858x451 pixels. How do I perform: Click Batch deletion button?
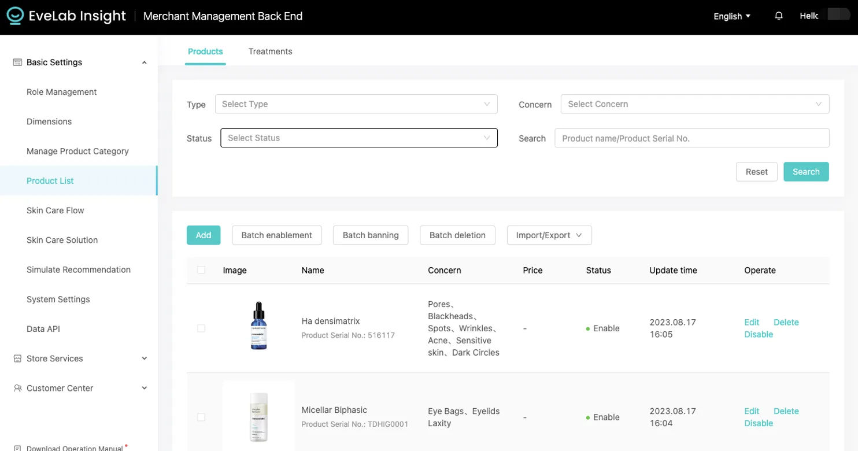[x=457, y=235]
